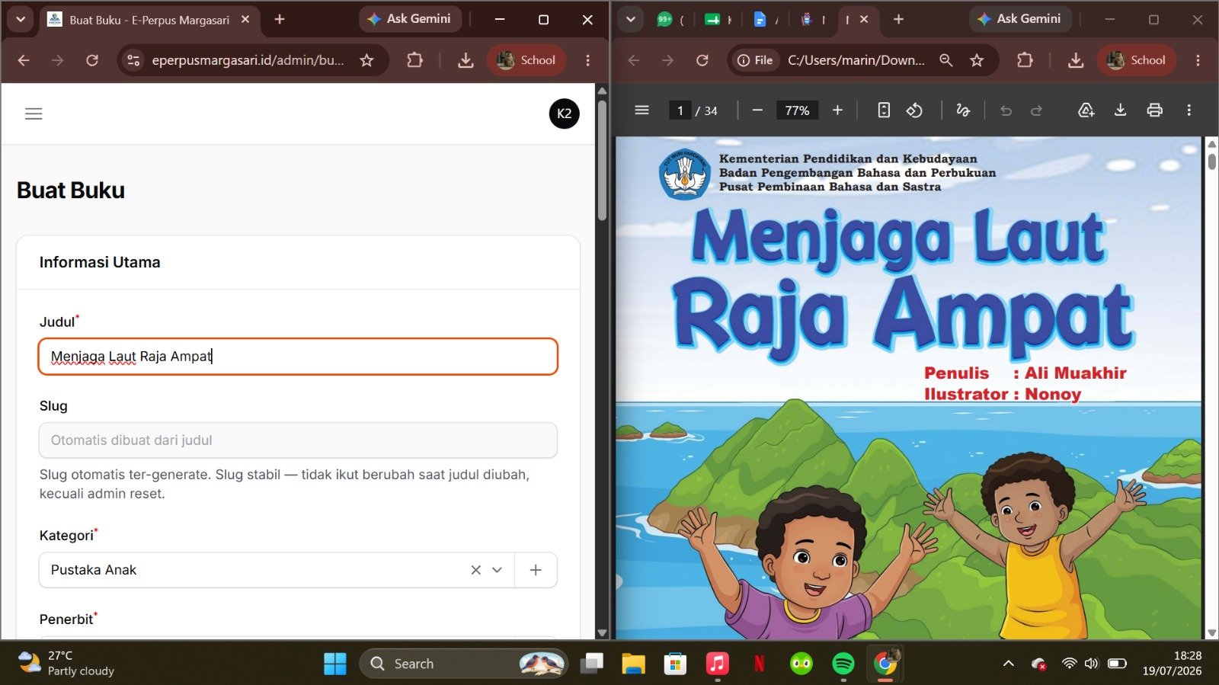Click the disabled Slug field
1219x685 pixels.
pos(298,440)
